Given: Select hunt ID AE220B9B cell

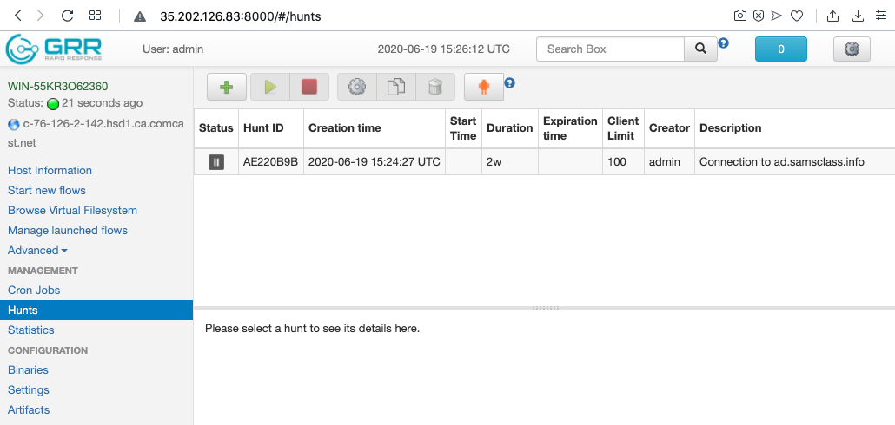Looking at the screenshot, I should (x=271, y=162).
